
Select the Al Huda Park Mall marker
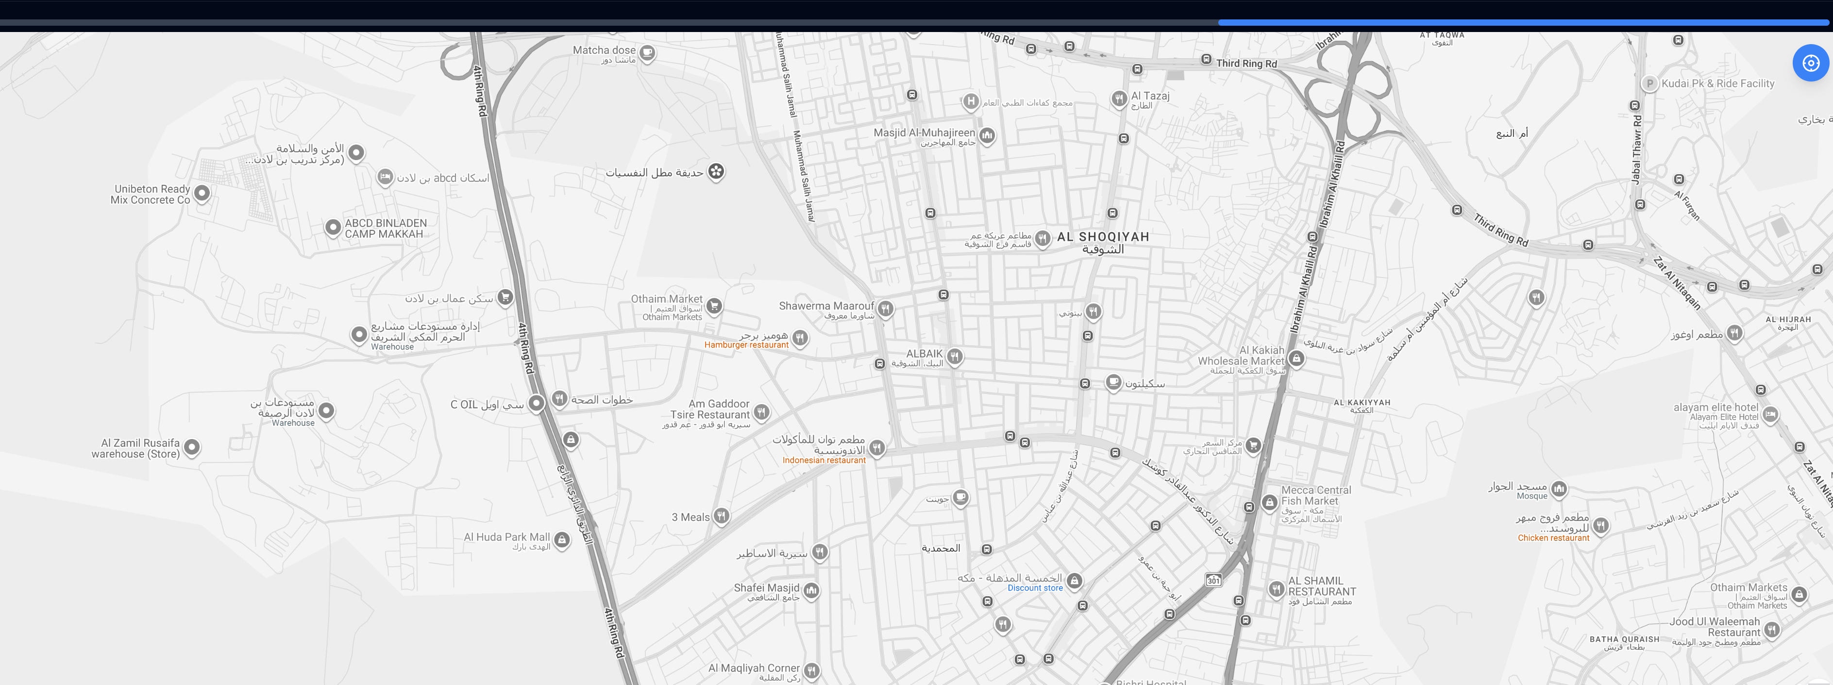point(562,540)
